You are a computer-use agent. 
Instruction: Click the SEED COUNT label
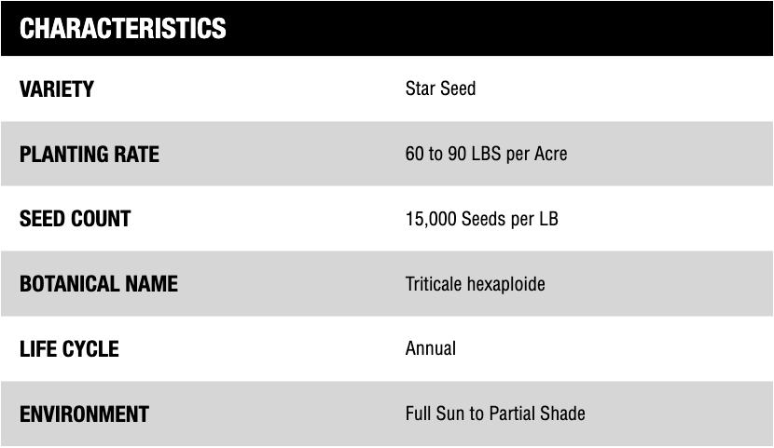tap(75, 219)
